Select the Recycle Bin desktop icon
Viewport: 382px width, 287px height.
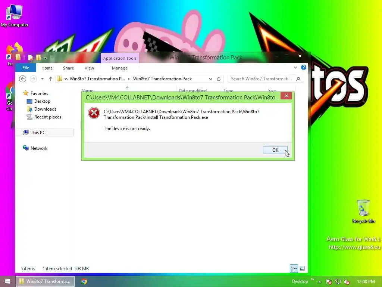(x=363, y=212)
